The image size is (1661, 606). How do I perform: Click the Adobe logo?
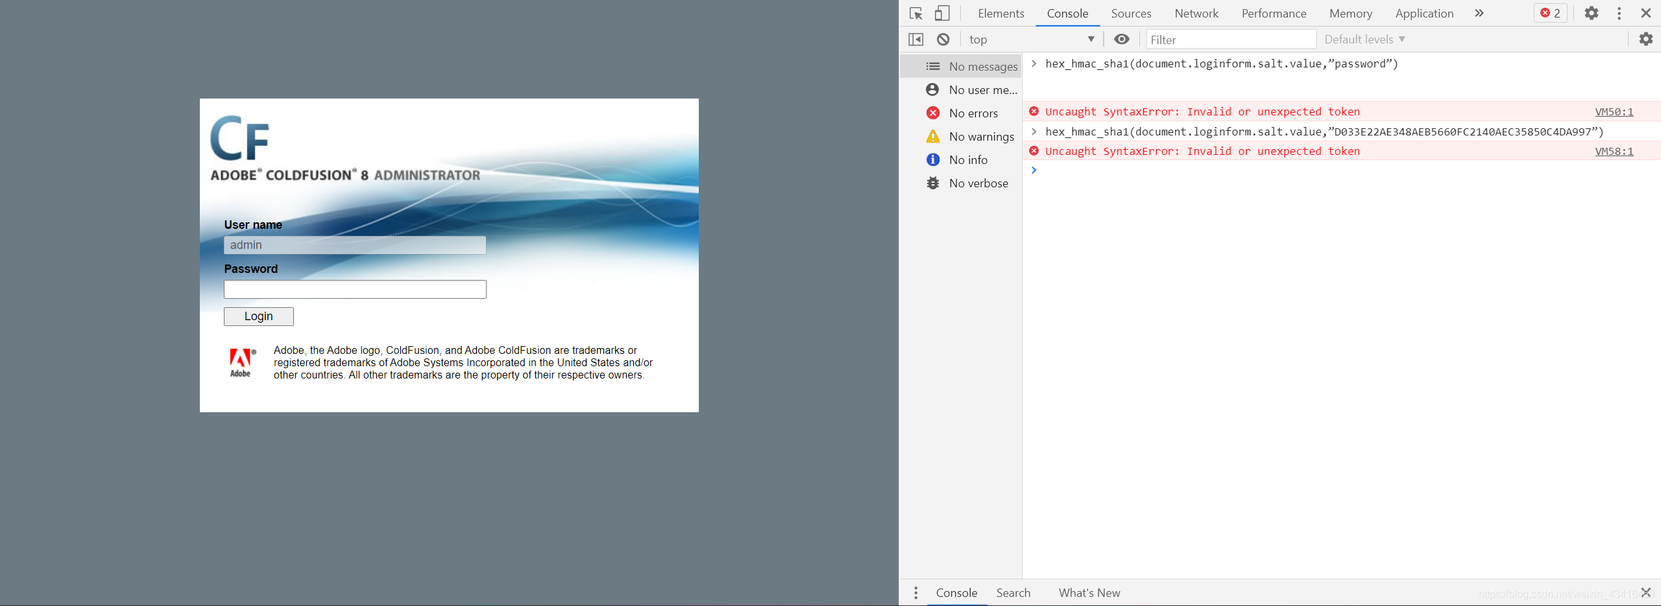point(242,362)
